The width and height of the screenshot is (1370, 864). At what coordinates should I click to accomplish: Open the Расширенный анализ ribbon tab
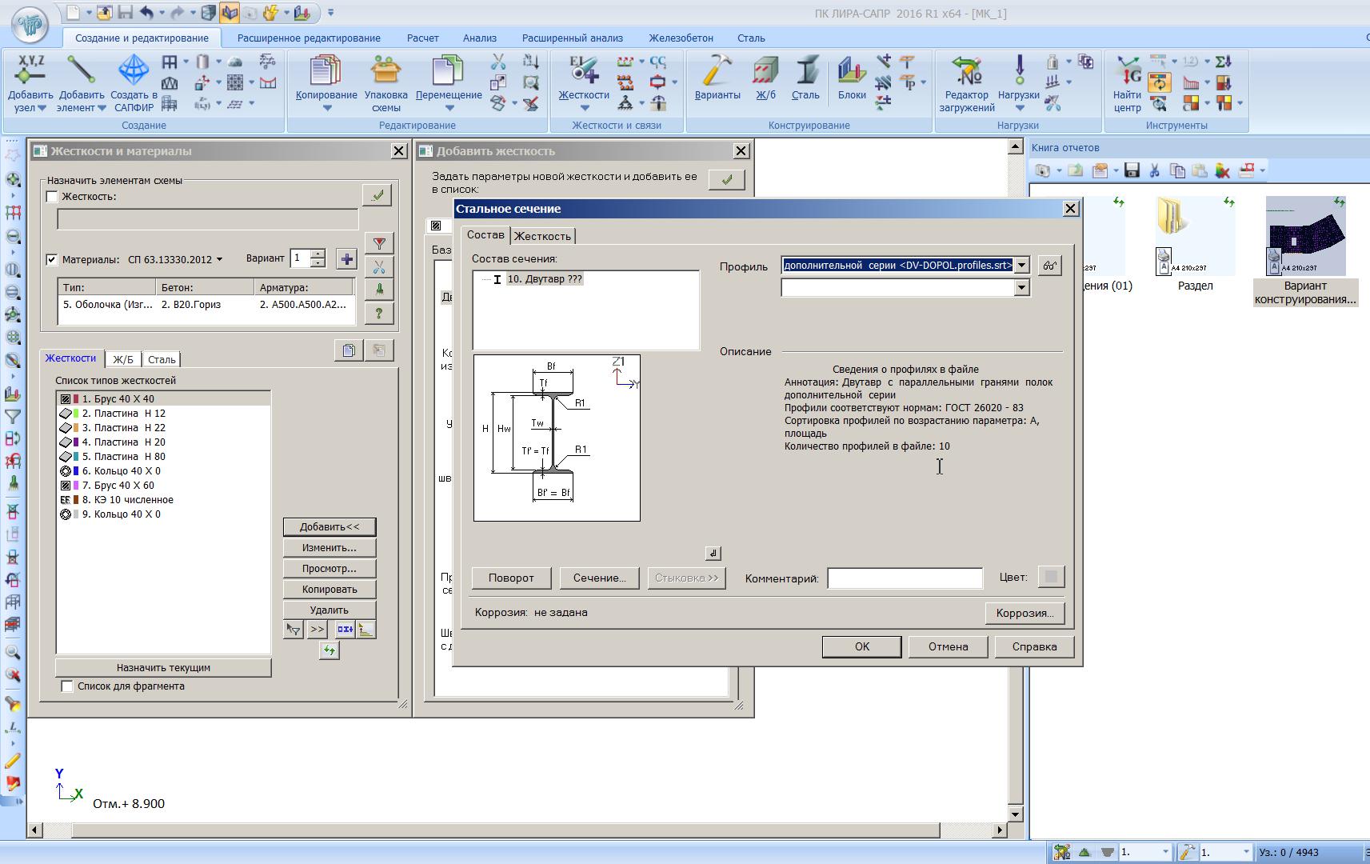pos(572,38)
